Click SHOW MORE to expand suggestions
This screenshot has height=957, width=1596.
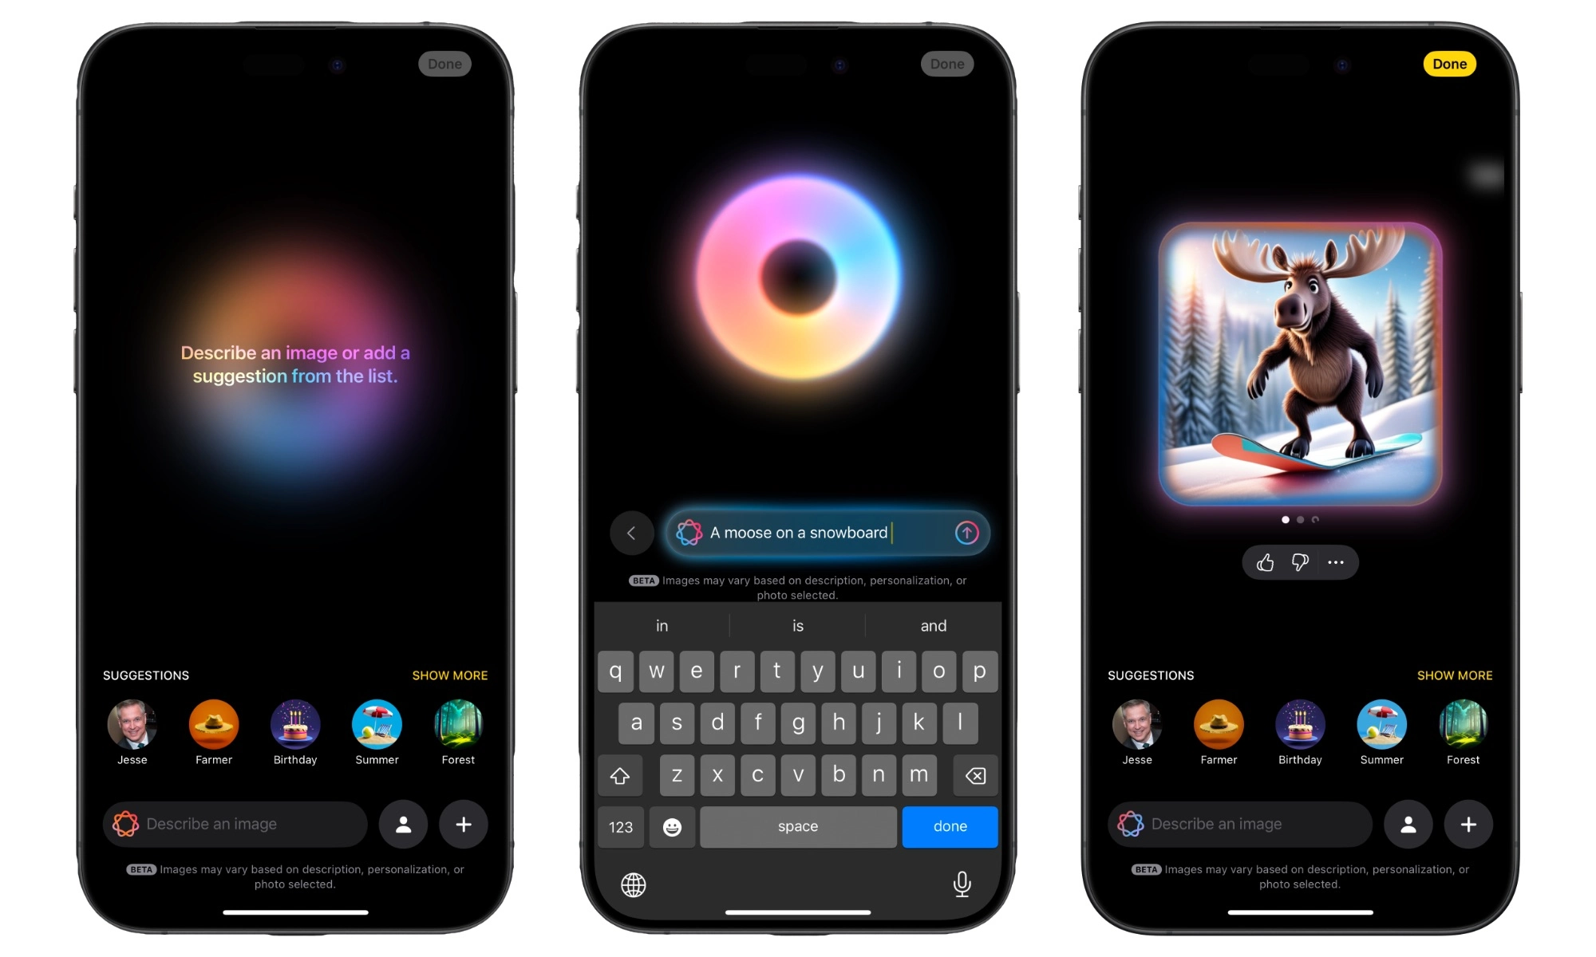click(449, 675)
